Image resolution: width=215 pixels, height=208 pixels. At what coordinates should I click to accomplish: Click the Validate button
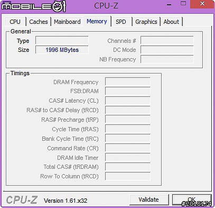(149, 200)
